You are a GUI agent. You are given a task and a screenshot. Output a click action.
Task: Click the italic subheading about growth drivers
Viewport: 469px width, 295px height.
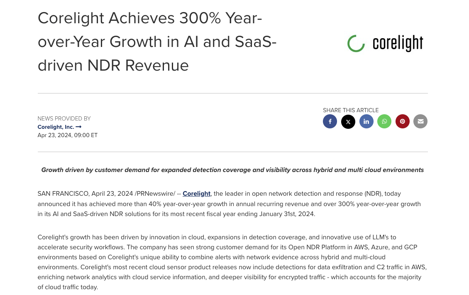[x=232, y=170]
